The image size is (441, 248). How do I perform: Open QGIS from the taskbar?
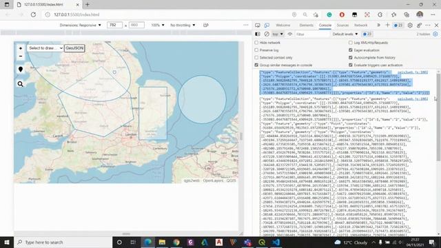[262, 242]
